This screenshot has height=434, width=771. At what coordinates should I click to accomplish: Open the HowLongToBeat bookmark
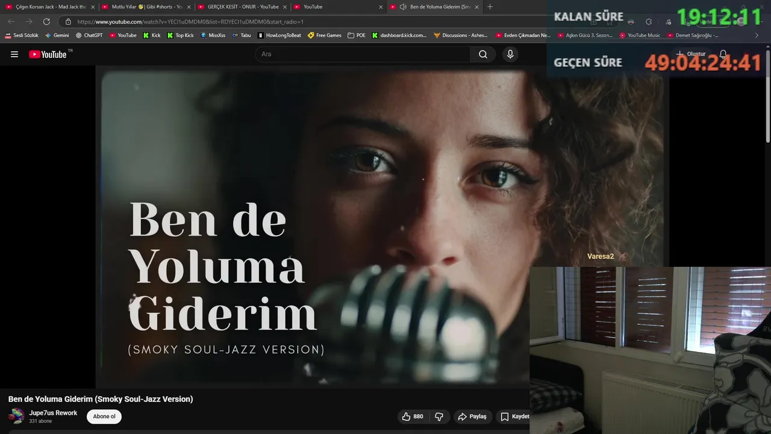tap(279, 36)
